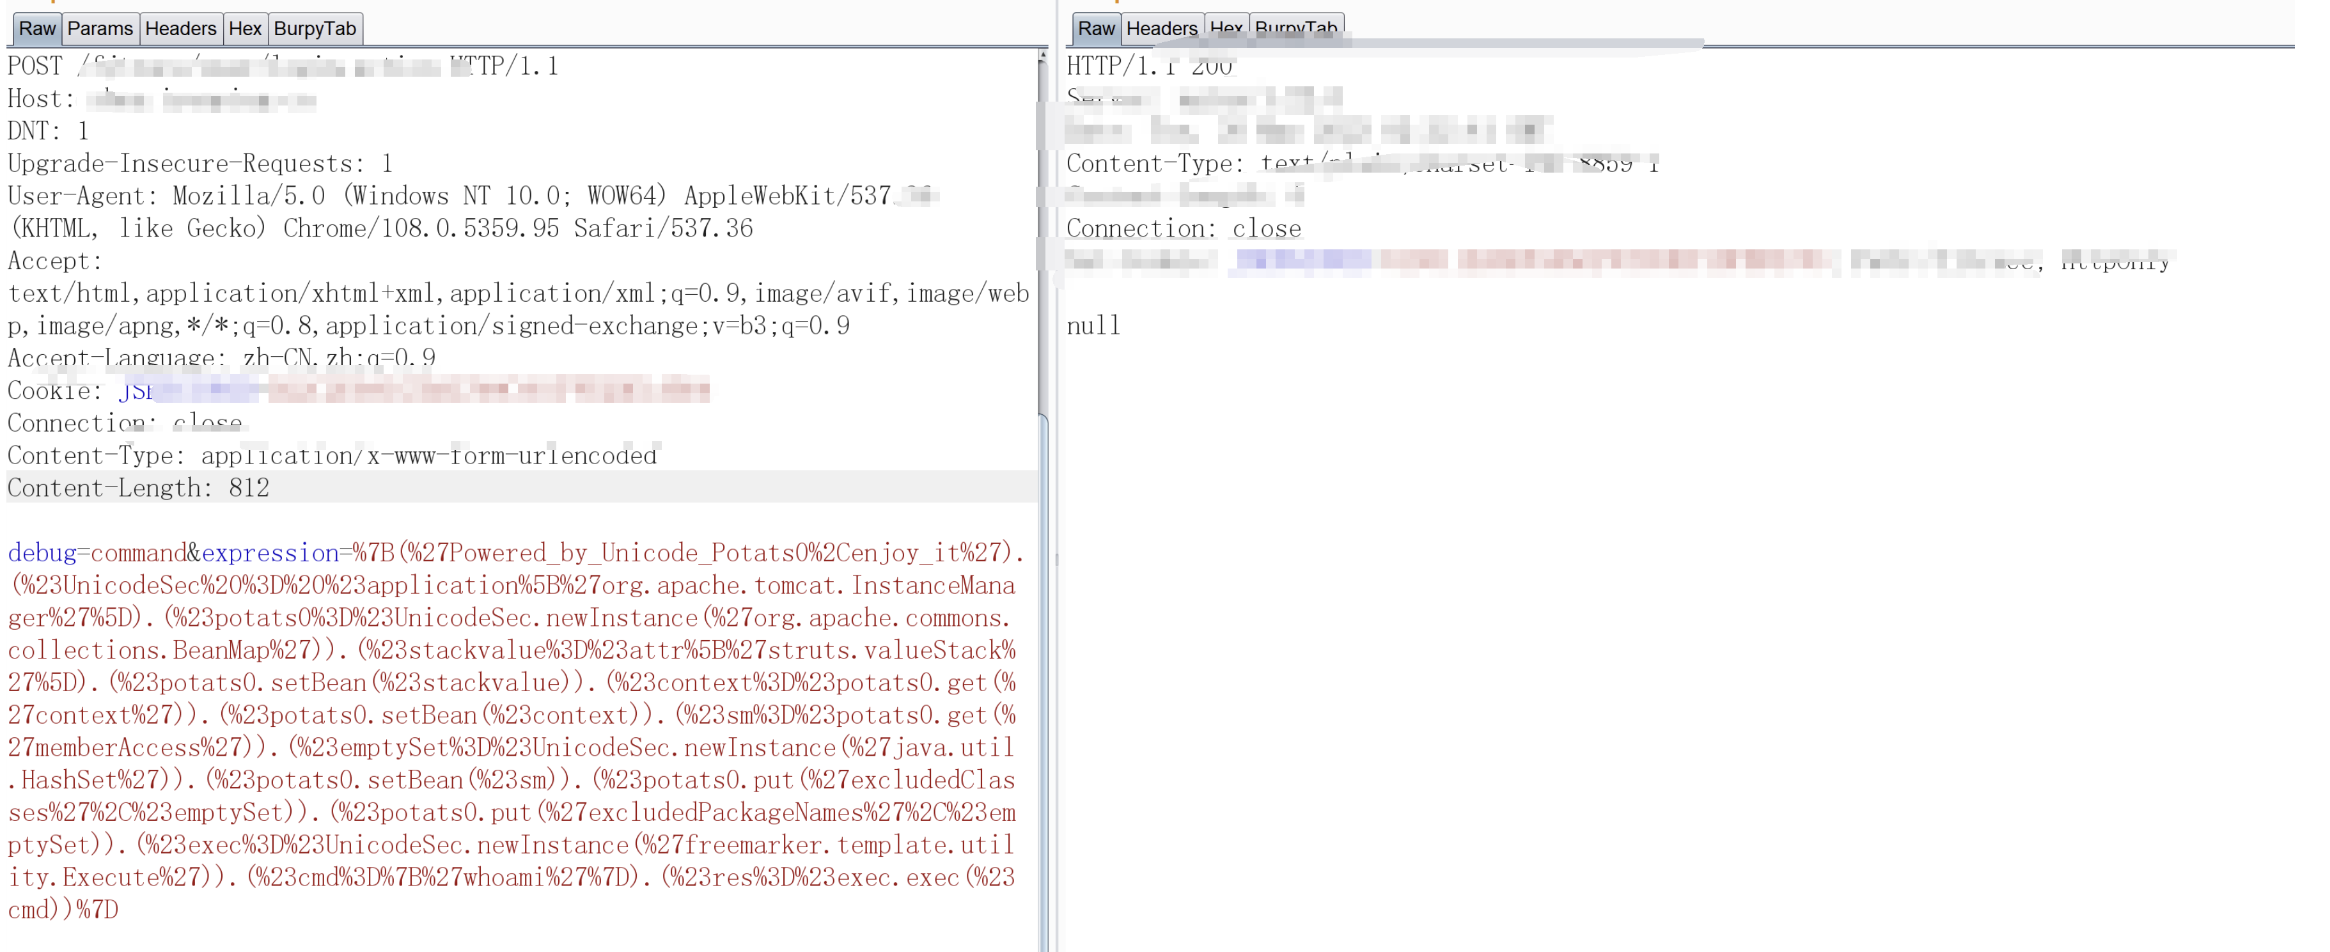
Task: Click the 'cmd))%7D' last payload line
Action: pos(63,910)
